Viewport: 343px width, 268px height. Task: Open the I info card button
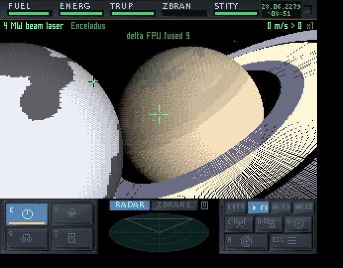[72, 239]
